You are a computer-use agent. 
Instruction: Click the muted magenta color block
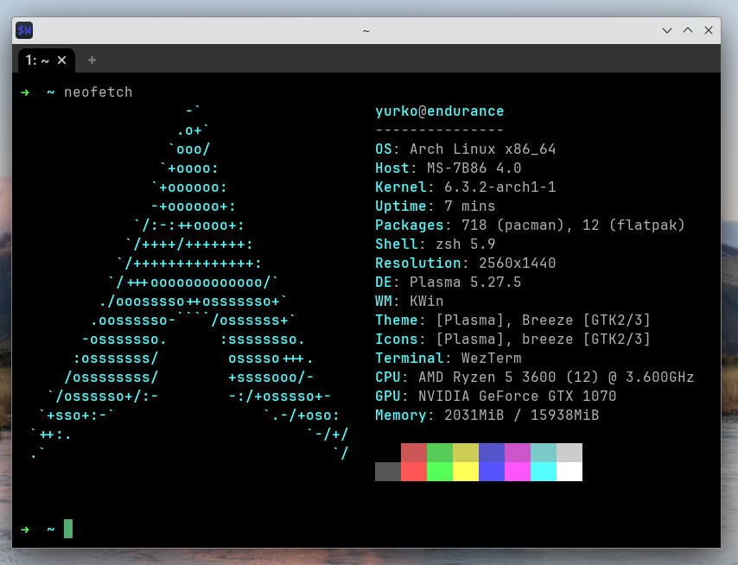[x=518, y=453]
